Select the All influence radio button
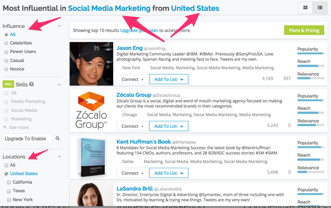Viewport: 331px width, 208px height. [6, 34]
